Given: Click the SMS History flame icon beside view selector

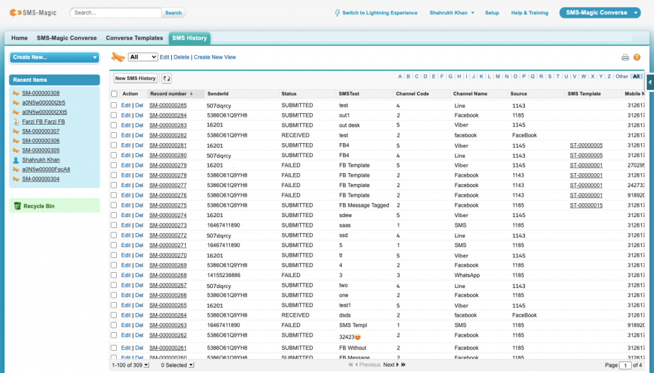Looking at the screenshot, I should tap(118, 57).
